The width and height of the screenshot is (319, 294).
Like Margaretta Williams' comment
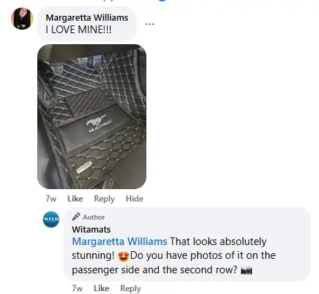(75, 199)
